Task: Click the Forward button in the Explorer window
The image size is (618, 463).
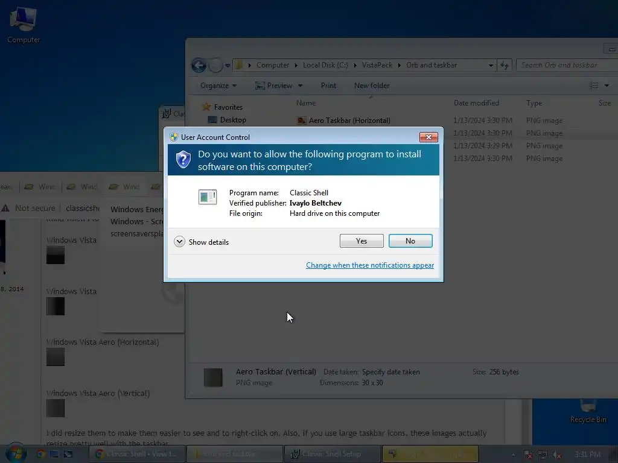Action: (215, 65)
